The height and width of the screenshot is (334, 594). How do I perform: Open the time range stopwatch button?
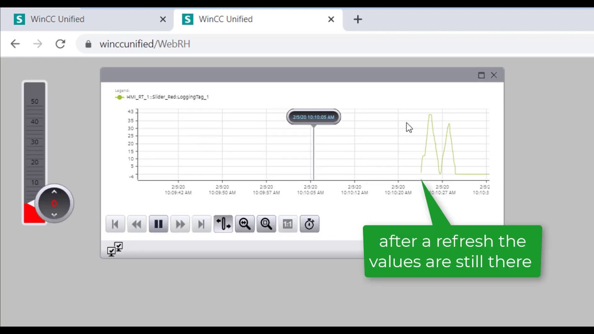click(310, 224)
